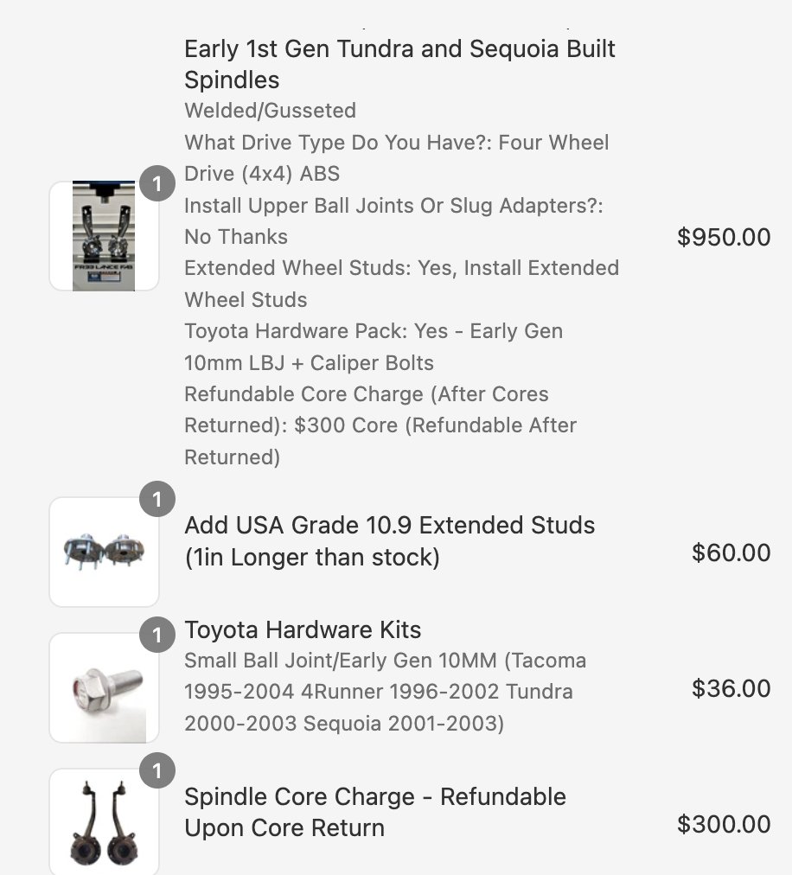Image resolution: width=792 pixels, height=875 pixels.
Task: Open the hardware bolt product thumbnail
Action: tap(104, 687)
